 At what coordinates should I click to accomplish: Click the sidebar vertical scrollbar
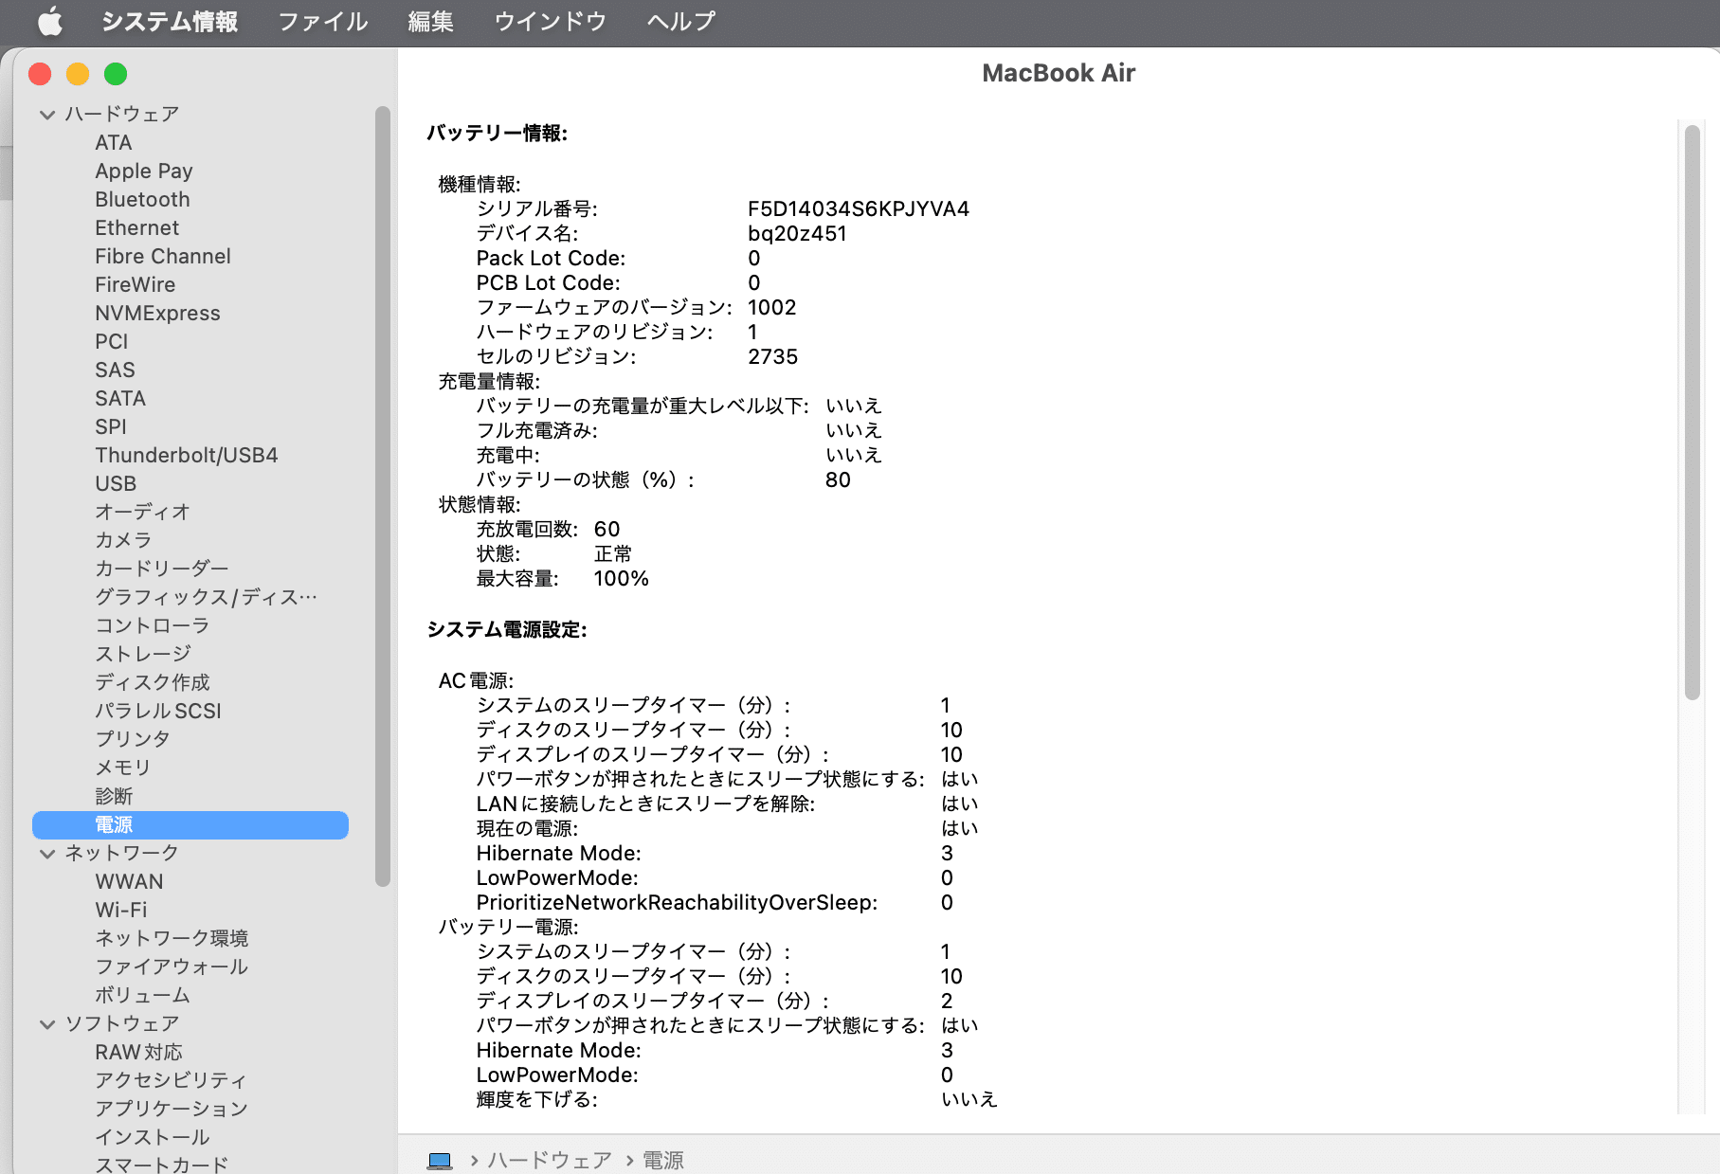[x=383, y=497]
